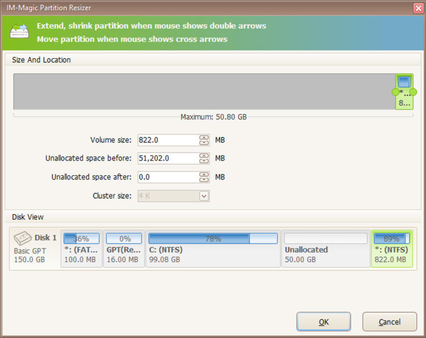Click the Unallocated space after field
This screenshot has width=426, height=338.
click(x=169, y=177)
